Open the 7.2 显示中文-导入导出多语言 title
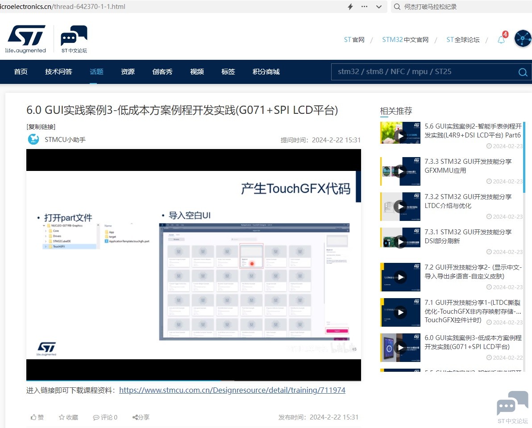Screen dimensions: 532x428 pyautogui.click(x=473, y=272)
